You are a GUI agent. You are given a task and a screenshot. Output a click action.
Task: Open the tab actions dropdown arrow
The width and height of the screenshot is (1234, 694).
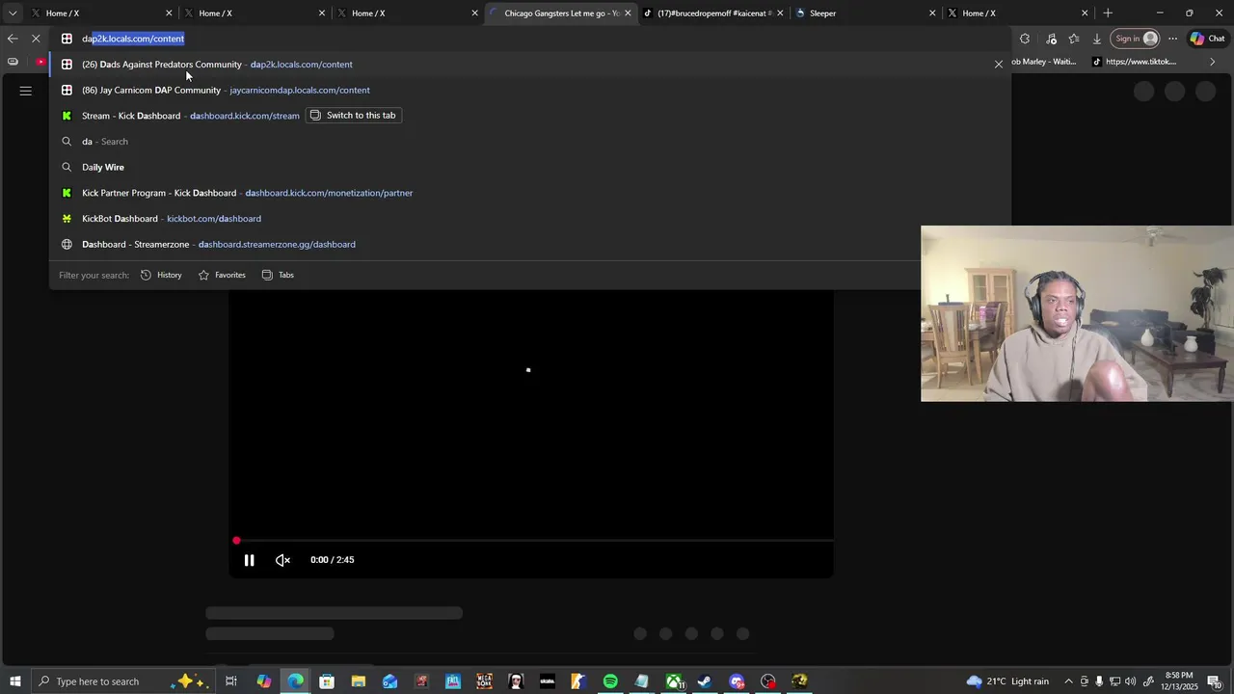pyautogui.click(x=12, y=13)
